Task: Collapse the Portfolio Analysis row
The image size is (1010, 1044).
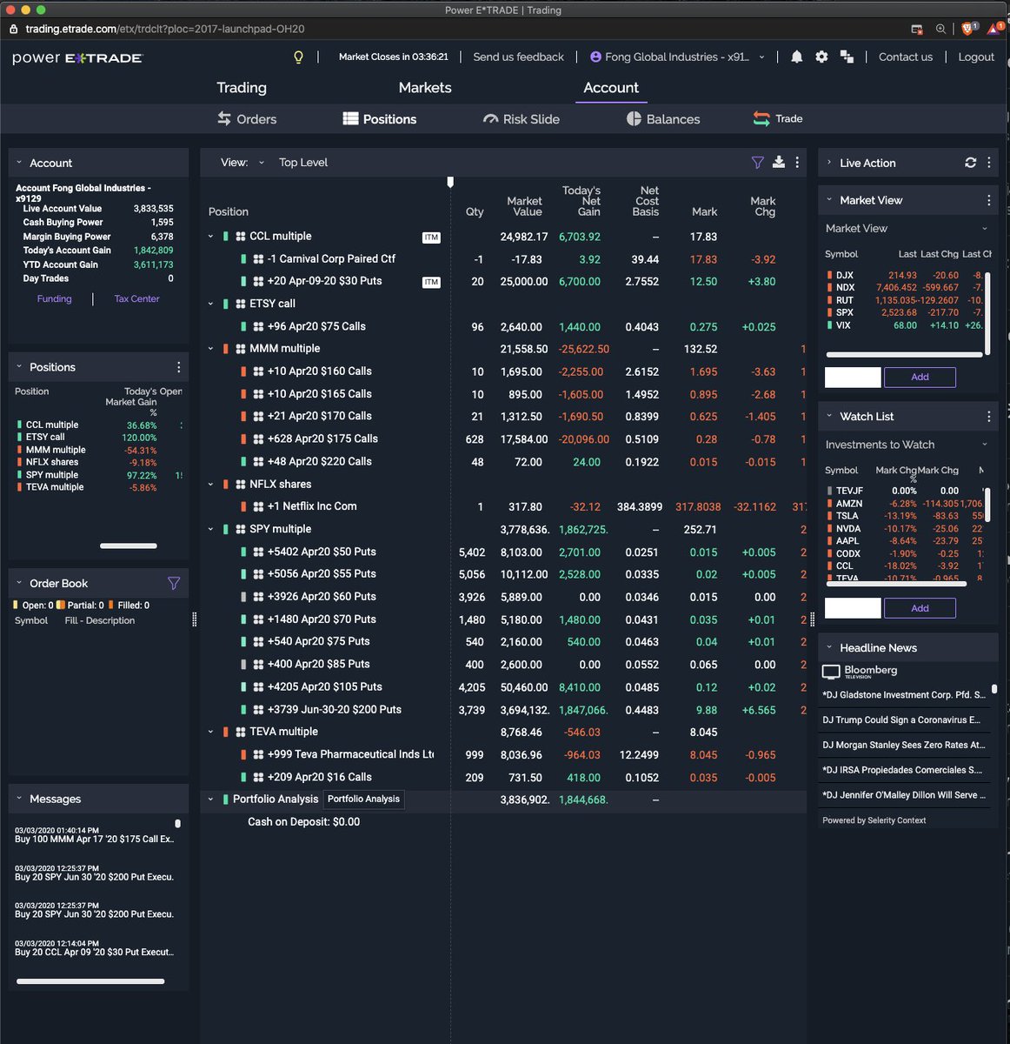Action: [x=210, y=800]
